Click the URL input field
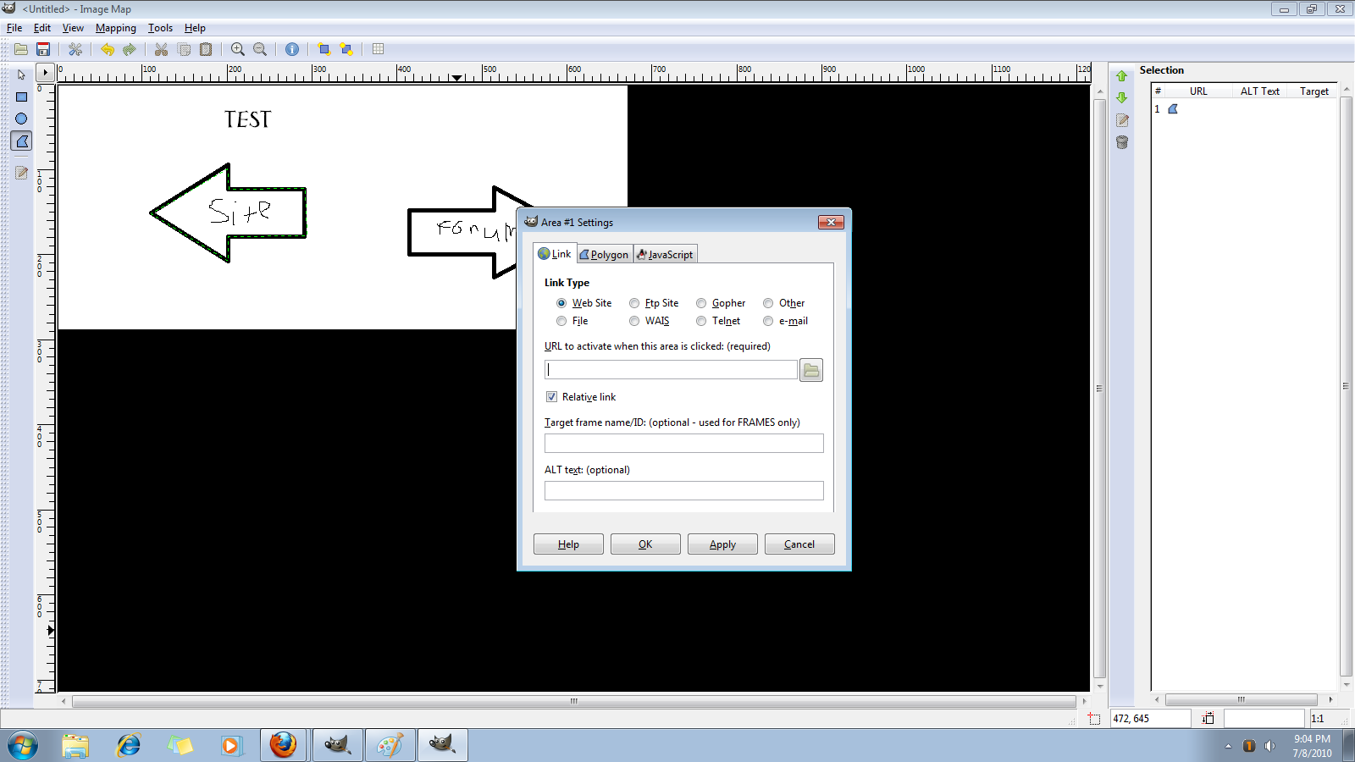Image resolution: width=1355 pixels, height=762 pixels. (671, 369)
